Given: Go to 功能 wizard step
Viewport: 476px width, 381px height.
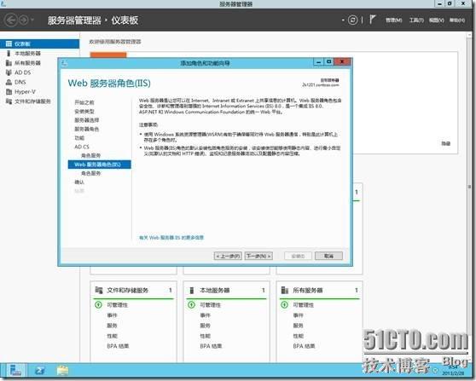Looking at the screenshot, I should pos(79,138).
